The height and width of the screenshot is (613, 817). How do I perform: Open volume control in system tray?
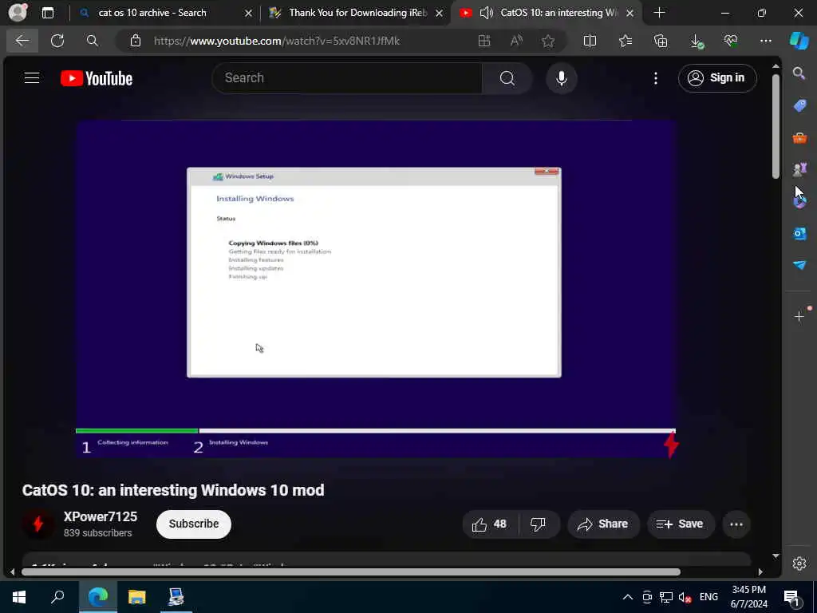coord(685,597)
